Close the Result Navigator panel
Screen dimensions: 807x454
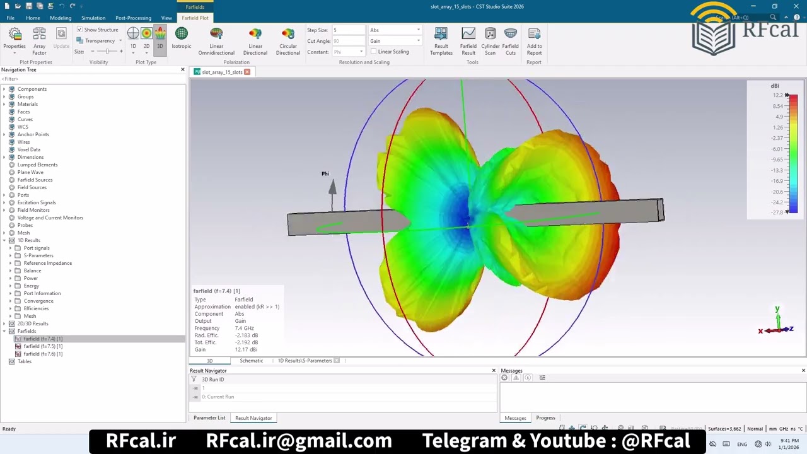(494, 370)
